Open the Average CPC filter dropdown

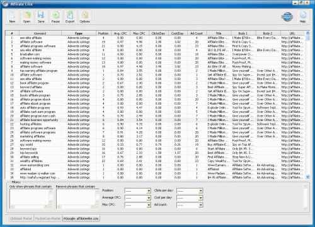(149, 198)
